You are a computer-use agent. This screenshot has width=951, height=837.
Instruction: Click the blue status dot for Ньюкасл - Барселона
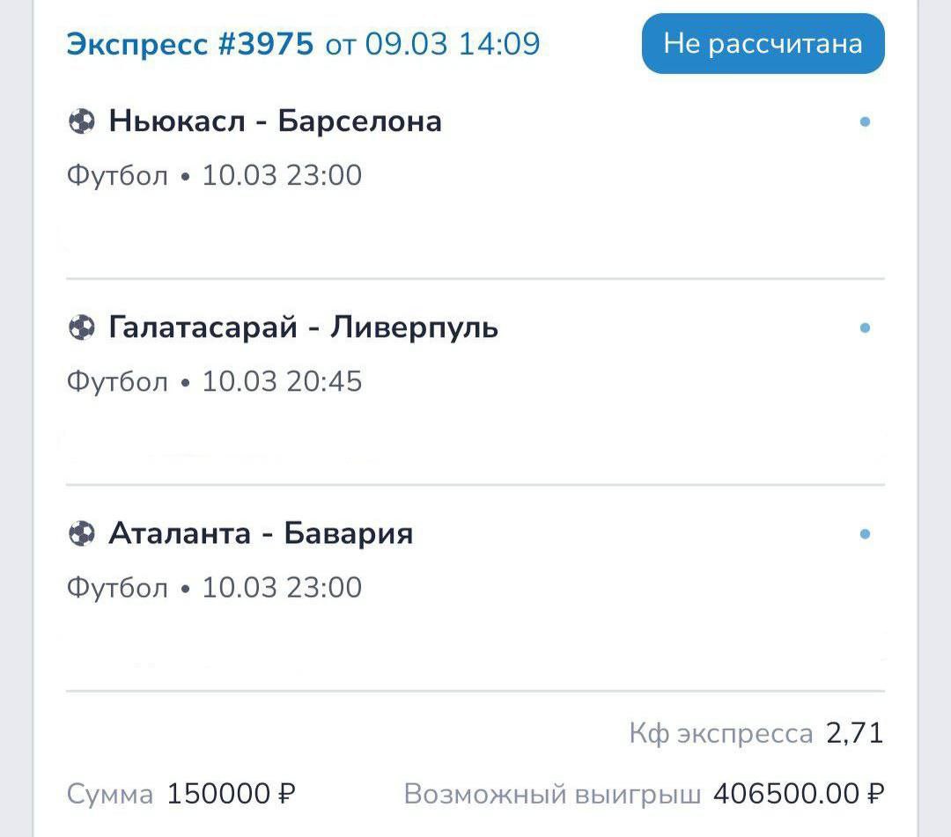coord(865,121)
